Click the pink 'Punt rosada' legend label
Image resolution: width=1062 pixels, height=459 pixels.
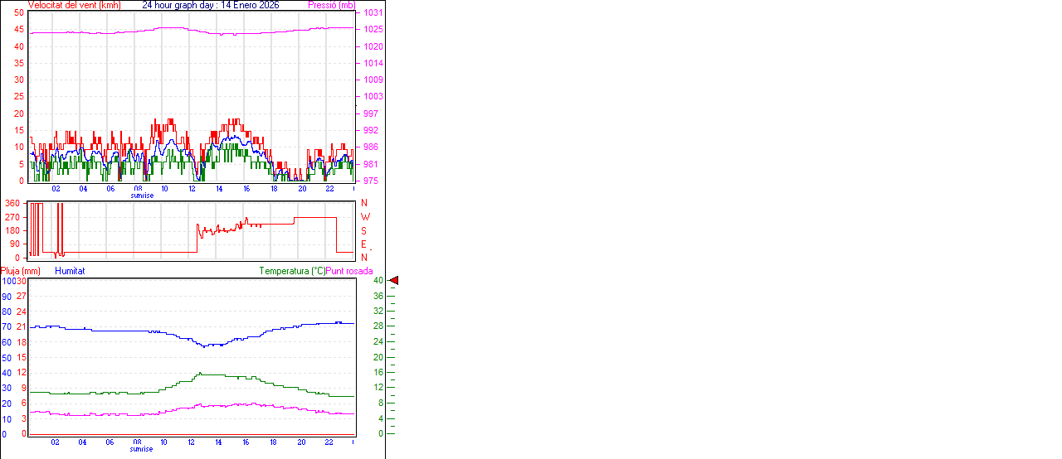(x=349, y=271)
